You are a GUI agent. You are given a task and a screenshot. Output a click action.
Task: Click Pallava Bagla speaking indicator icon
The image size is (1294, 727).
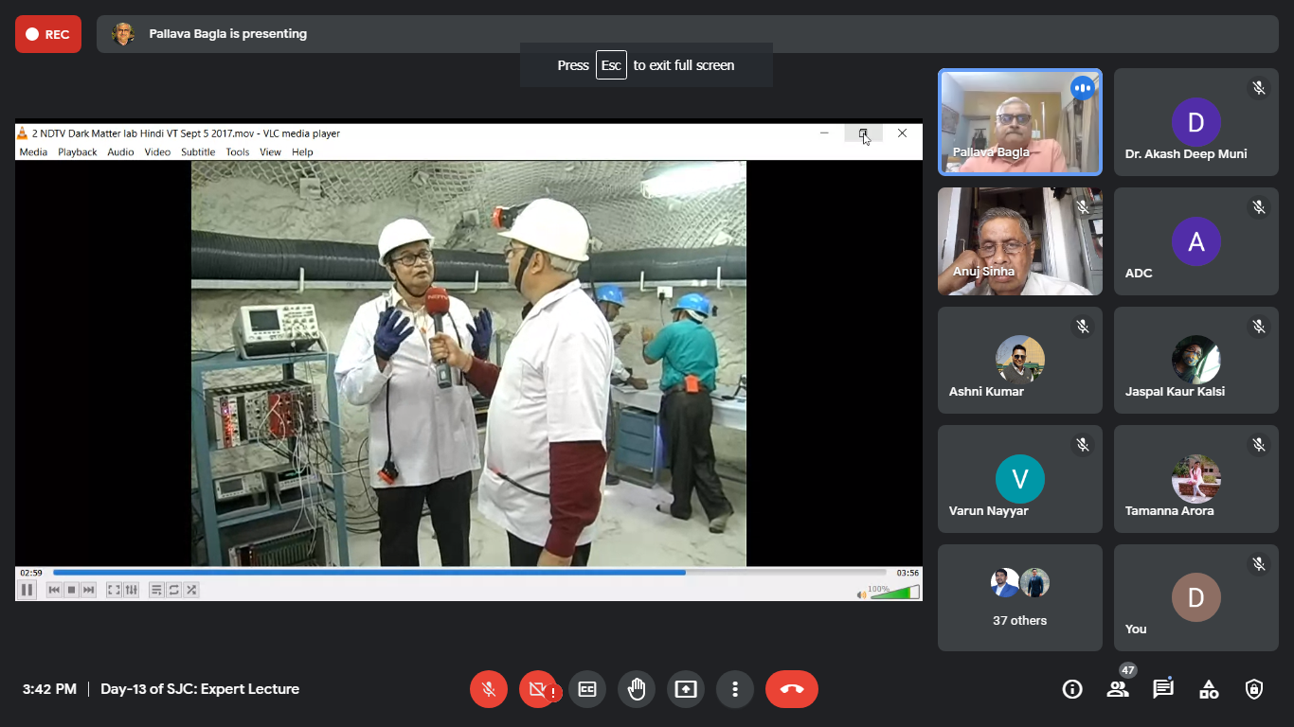pyautogui.click(x=1083, y=88)
